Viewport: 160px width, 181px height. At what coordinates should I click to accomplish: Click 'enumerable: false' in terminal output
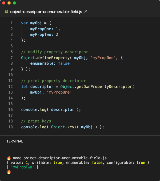pos(84,163)
